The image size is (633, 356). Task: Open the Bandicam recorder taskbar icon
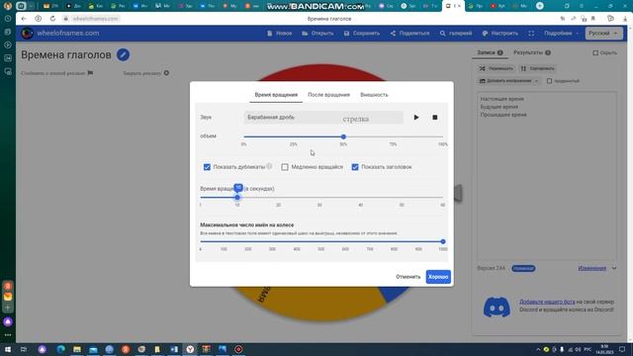click(238, 349)
